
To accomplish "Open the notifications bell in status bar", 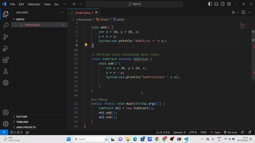I will click(250, 132).
